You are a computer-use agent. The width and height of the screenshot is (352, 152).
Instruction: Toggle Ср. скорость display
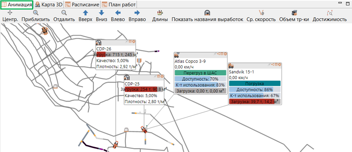click(261, 16)
